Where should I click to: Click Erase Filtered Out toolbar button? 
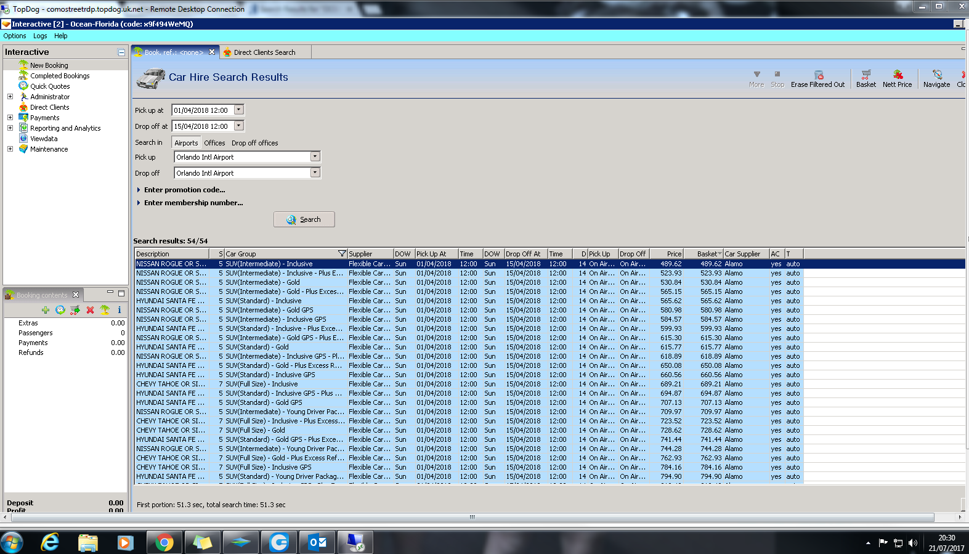pyautogui.click(x=817, y=79)
